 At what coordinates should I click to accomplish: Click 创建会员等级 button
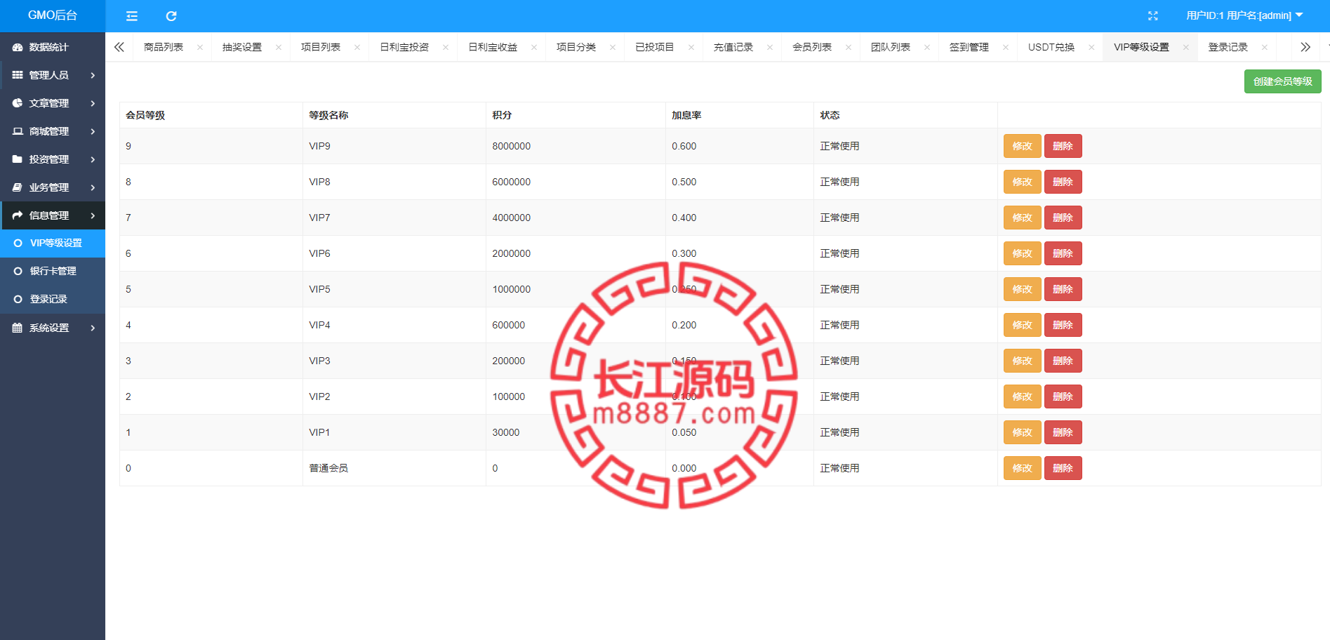(1282, 81)
